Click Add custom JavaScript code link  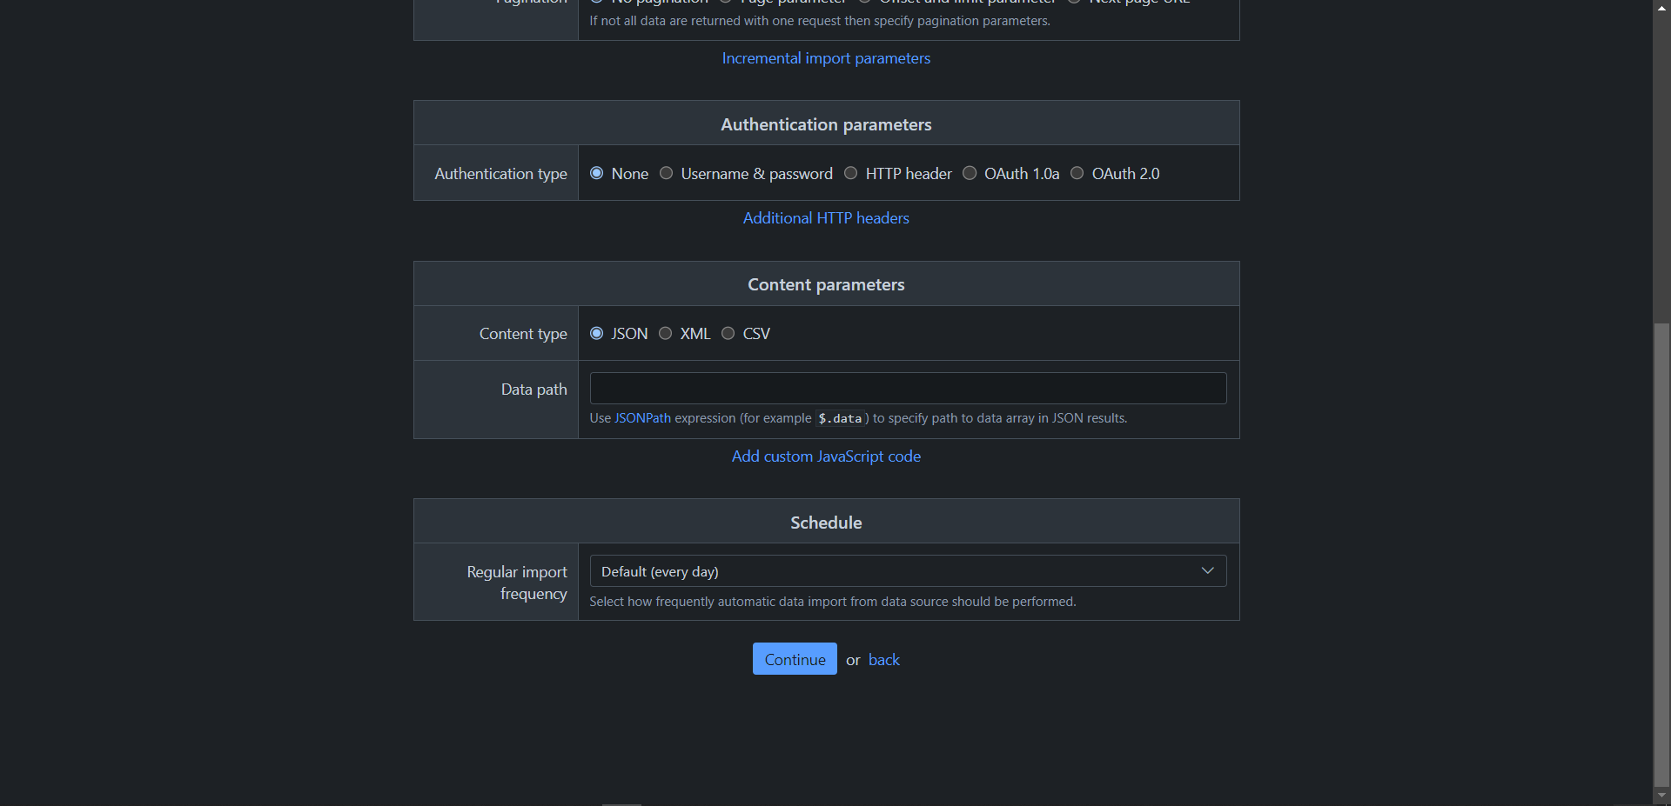point(826,456)
